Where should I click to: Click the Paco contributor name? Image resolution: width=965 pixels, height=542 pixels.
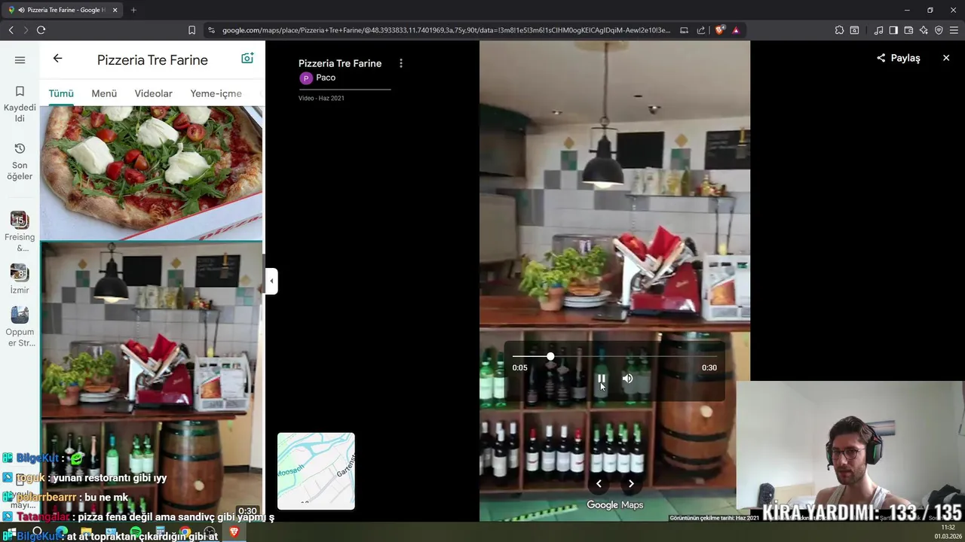coord(326,78)
